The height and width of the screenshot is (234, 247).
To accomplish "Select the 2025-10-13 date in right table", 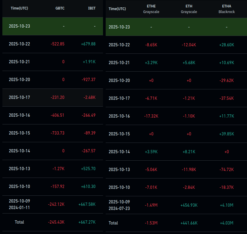I will click(x=119, y=169).
